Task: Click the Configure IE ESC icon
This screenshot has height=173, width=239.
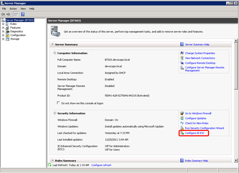Action: pyautogui.click(x=182, y=133)
